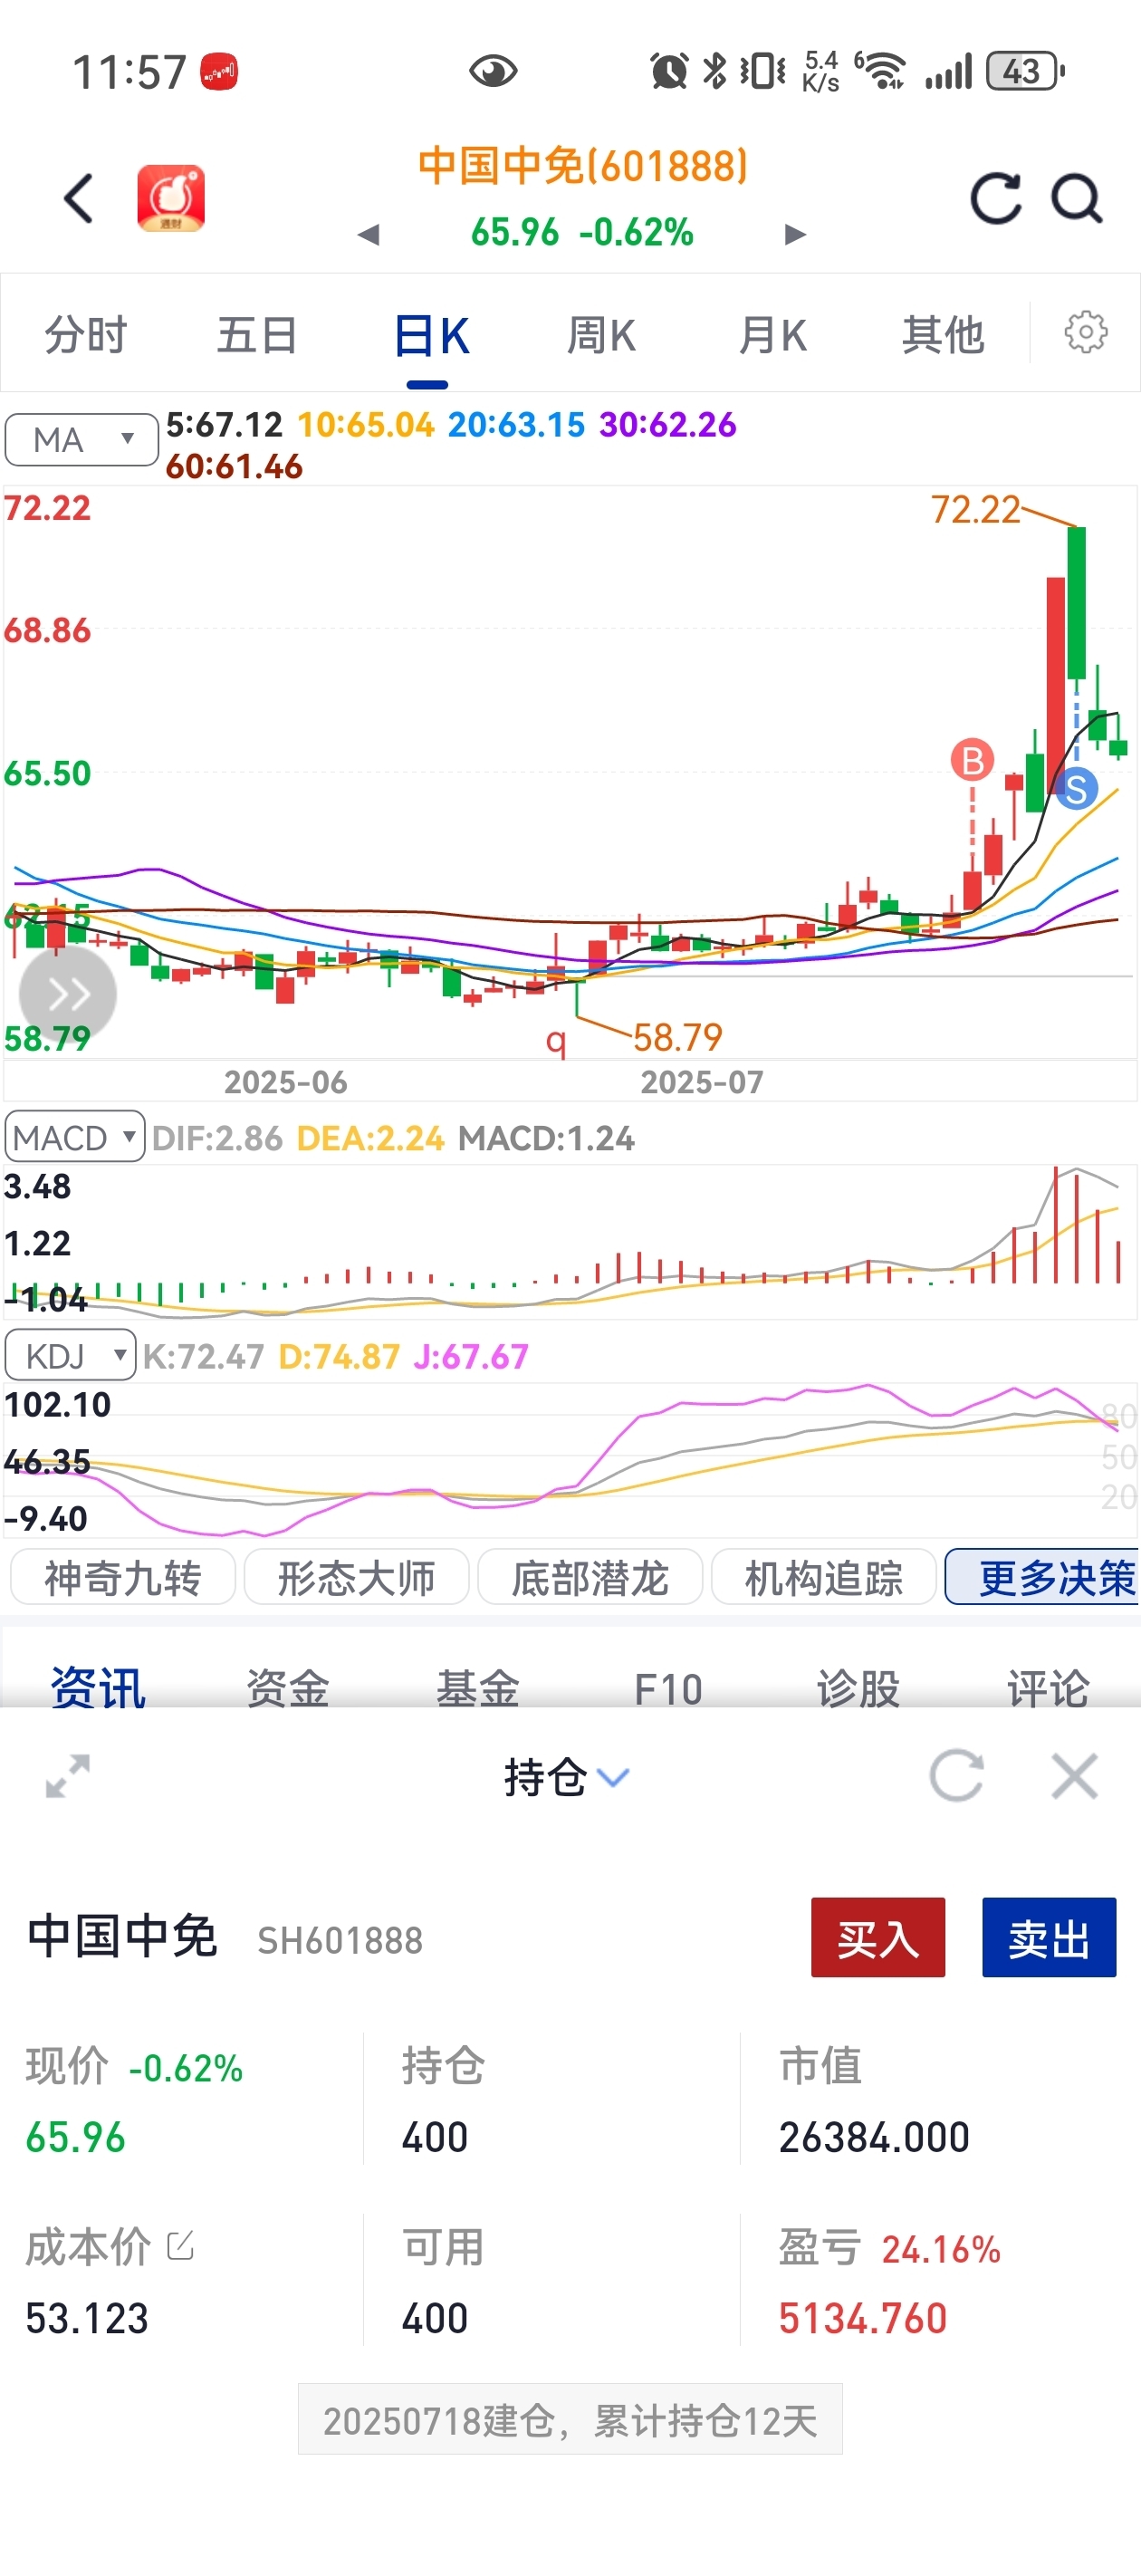The width and height of the screenshot is (1141, 2576).
Task: Tap the 20250718建仓 holding days note
Action: pyautogui.click(x=570, y=2420)
